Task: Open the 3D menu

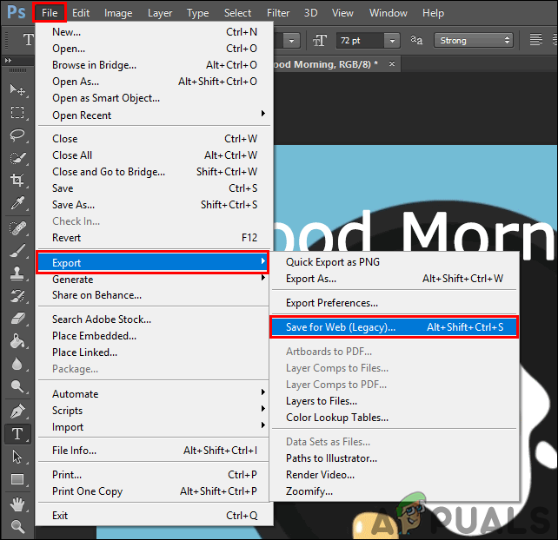Action: 310,13
